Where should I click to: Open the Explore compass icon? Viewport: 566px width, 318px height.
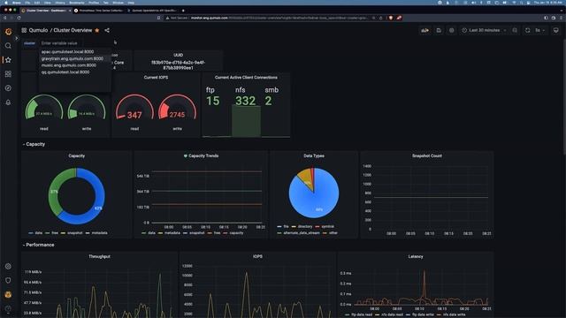(8, 88)
